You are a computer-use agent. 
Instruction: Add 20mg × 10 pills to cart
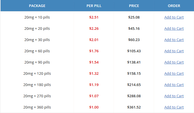click(174, 17)
